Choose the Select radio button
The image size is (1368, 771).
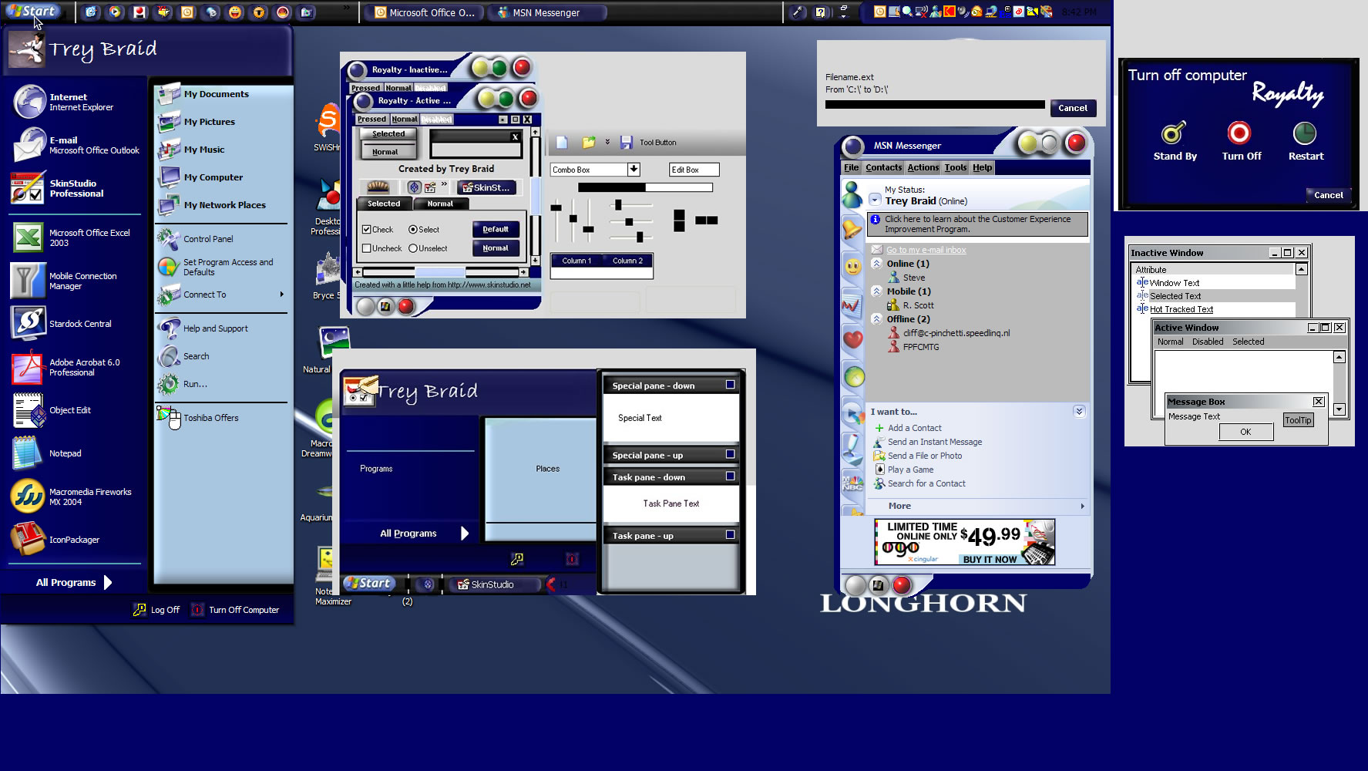pyautogui.click(x=413, y=230)
